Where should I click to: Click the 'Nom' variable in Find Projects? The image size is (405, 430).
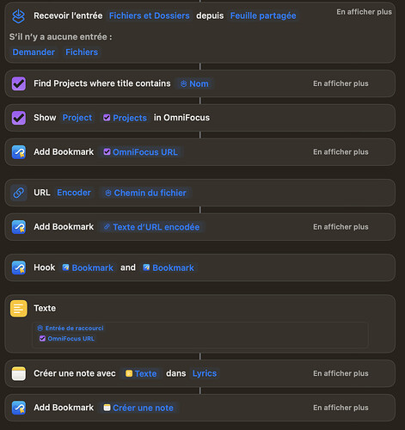point(194,83)
